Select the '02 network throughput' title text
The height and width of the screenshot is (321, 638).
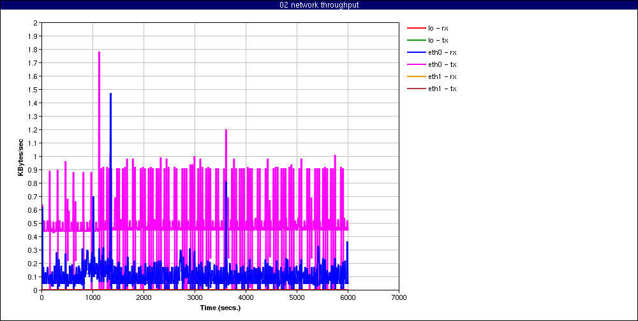319,5
